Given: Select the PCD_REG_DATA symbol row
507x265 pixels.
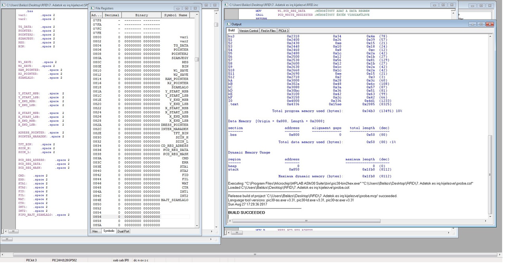Looking at the screenshot, I should point(140,150).
